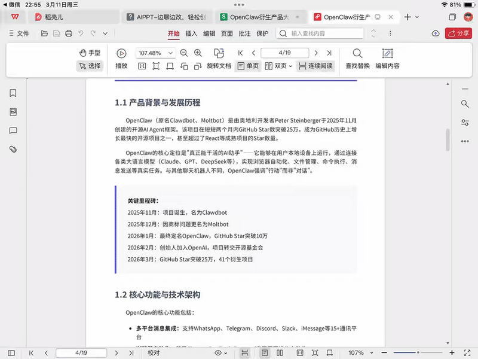
Task: Toggle 连续阅读 continuous reading
Action: [x=315, y=66]
